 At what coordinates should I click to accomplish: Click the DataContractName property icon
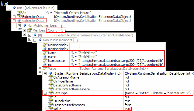[x=50, y=85]
